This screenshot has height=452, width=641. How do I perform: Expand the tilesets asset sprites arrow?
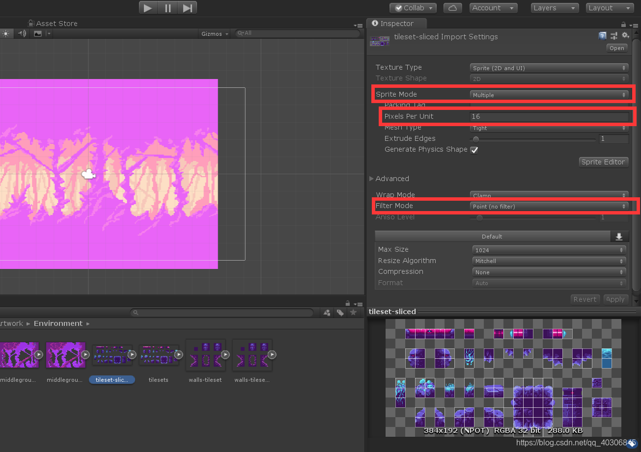(179, 354)
